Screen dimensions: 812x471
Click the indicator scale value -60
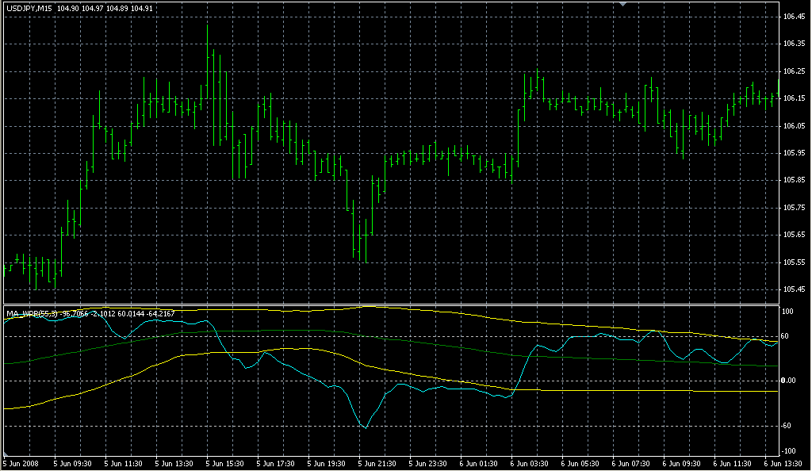[x=786, y=426]
